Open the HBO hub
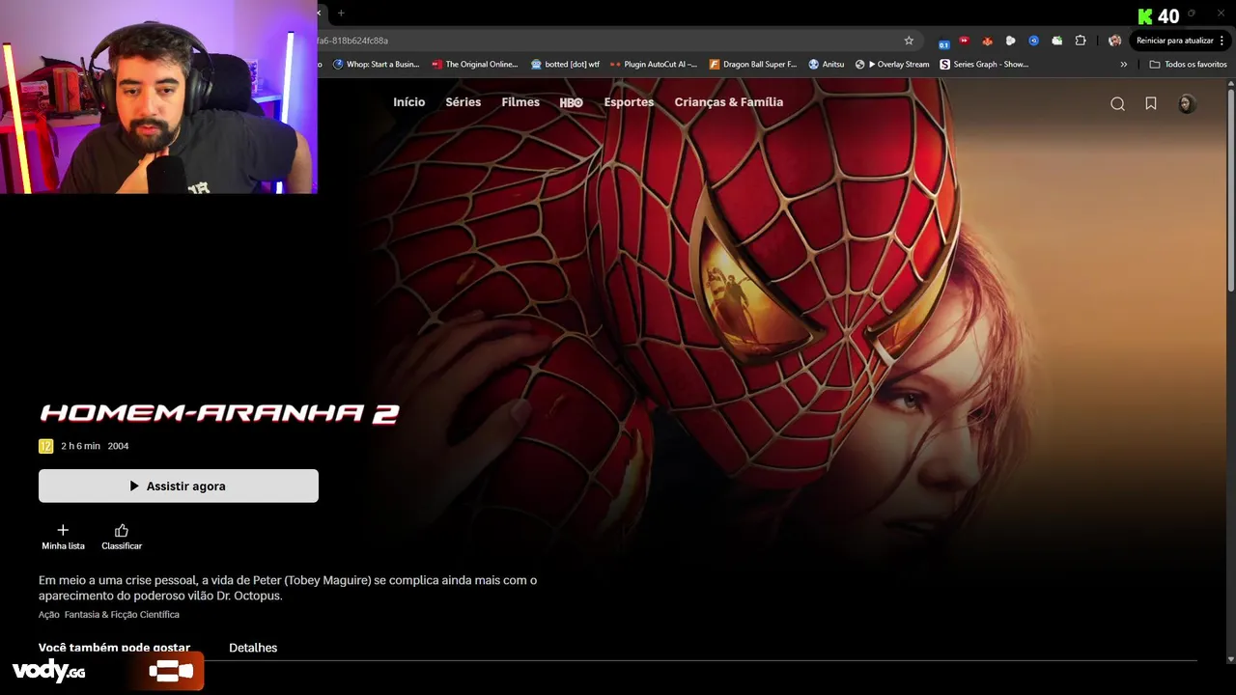 572,102
